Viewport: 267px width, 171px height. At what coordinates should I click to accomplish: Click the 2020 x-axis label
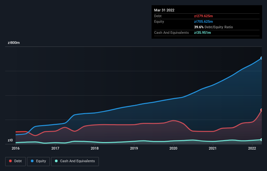[173, 148]
